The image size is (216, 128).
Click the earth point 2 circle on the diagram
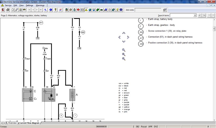coord(61,115)
